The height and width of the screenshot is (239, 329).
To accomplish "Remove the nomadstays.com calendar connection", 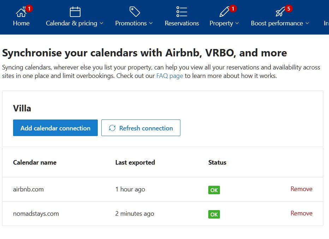I will [x=301, y=213].
